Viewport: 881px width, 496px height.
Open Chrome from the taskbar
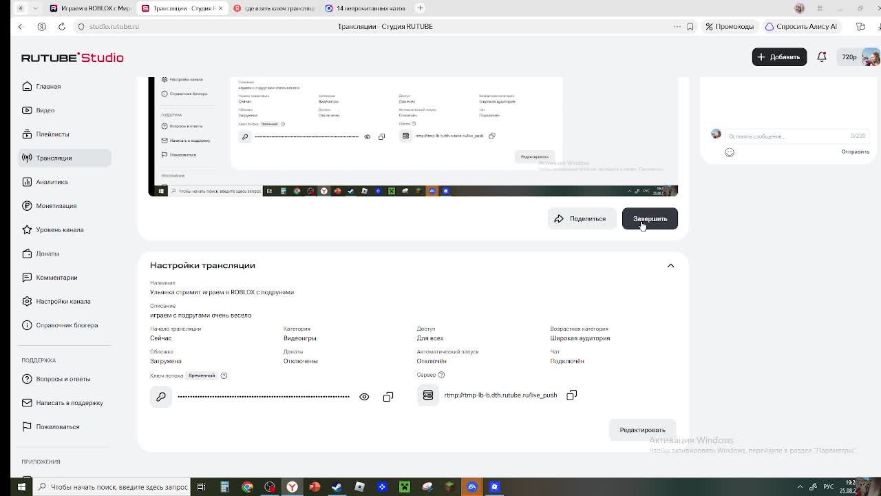pyautogui.click(x=247, y=487)
